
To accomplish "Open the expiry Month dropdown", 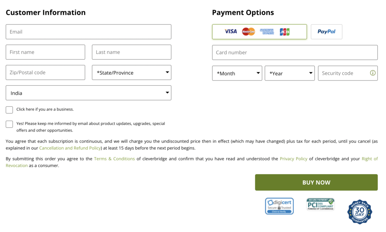I will pos(237,73).
